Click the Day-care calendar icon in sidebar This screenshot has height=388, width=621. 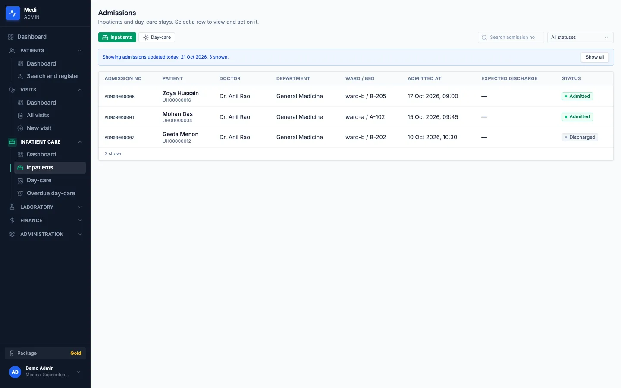(20, 181)
